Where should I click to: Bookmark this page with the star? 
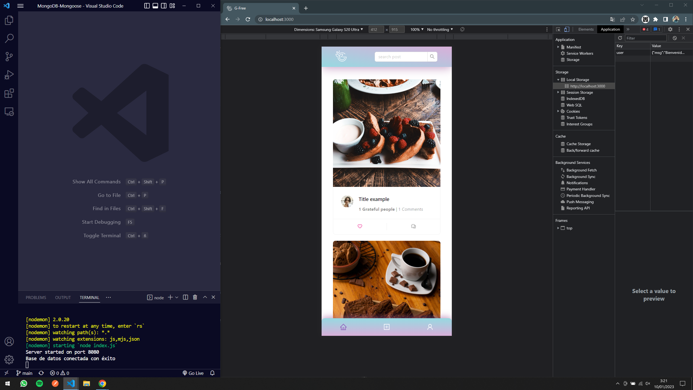click(x=633, y=19)
